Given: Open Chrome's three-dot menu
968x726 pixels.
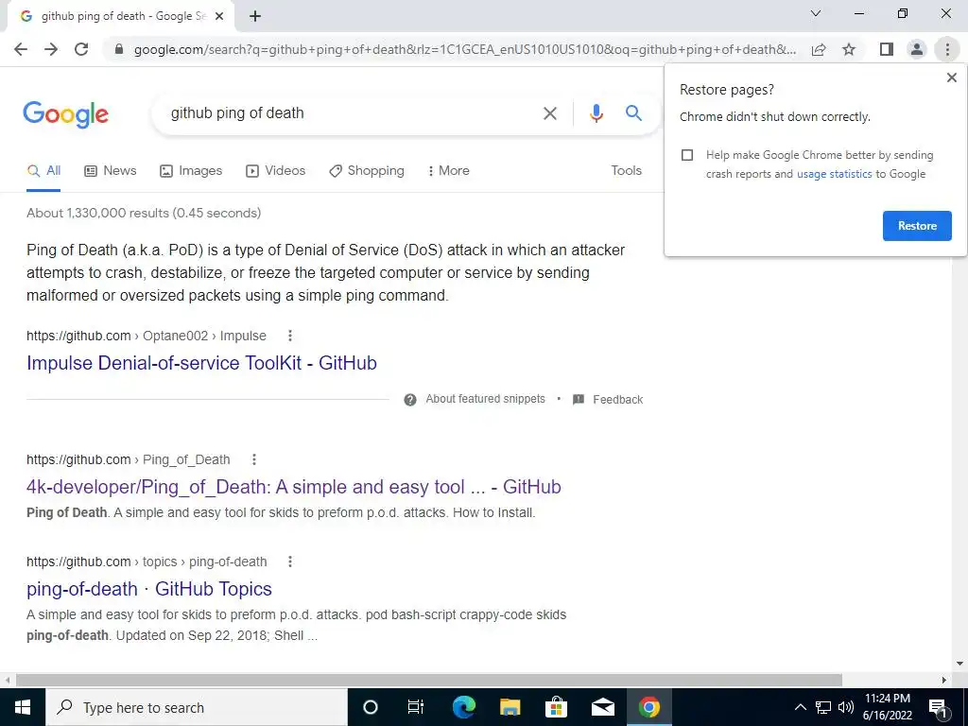Looking at the screenshot, I should [947, 49].
